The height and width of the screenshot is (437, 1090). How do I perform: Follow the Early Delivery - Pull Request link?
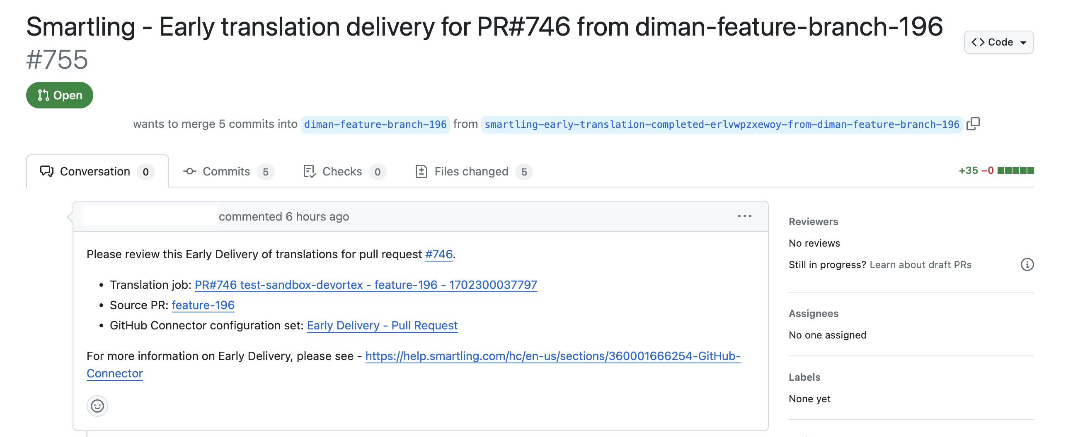coord(382,325)
